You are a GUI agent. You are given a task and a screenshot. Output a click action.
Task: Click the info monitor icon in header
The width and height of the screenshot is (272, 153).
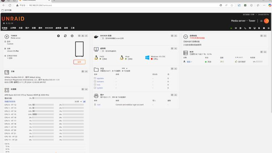(255, 28)
